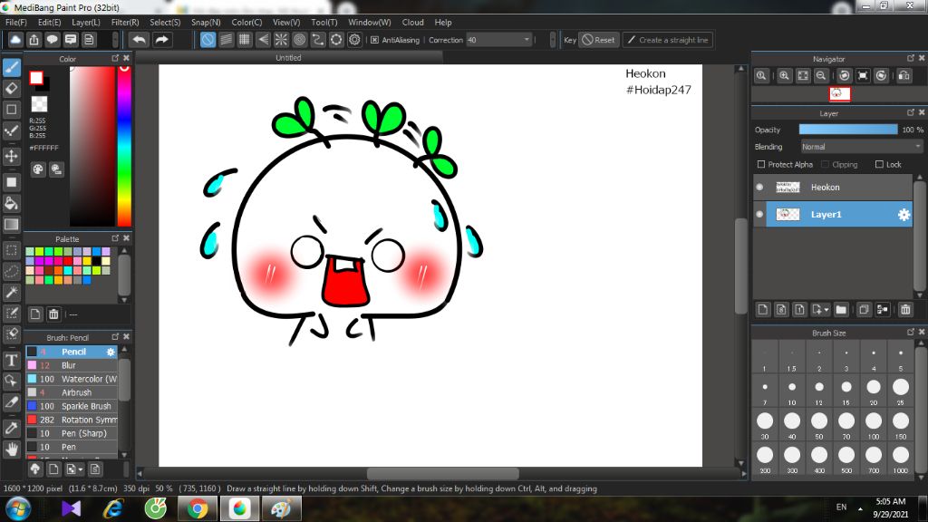Image resolution: width=928 pixels, height=522 pixels.
Task: Click the Redo arrow
Action: pyautogui.click(x=161, y=40)
